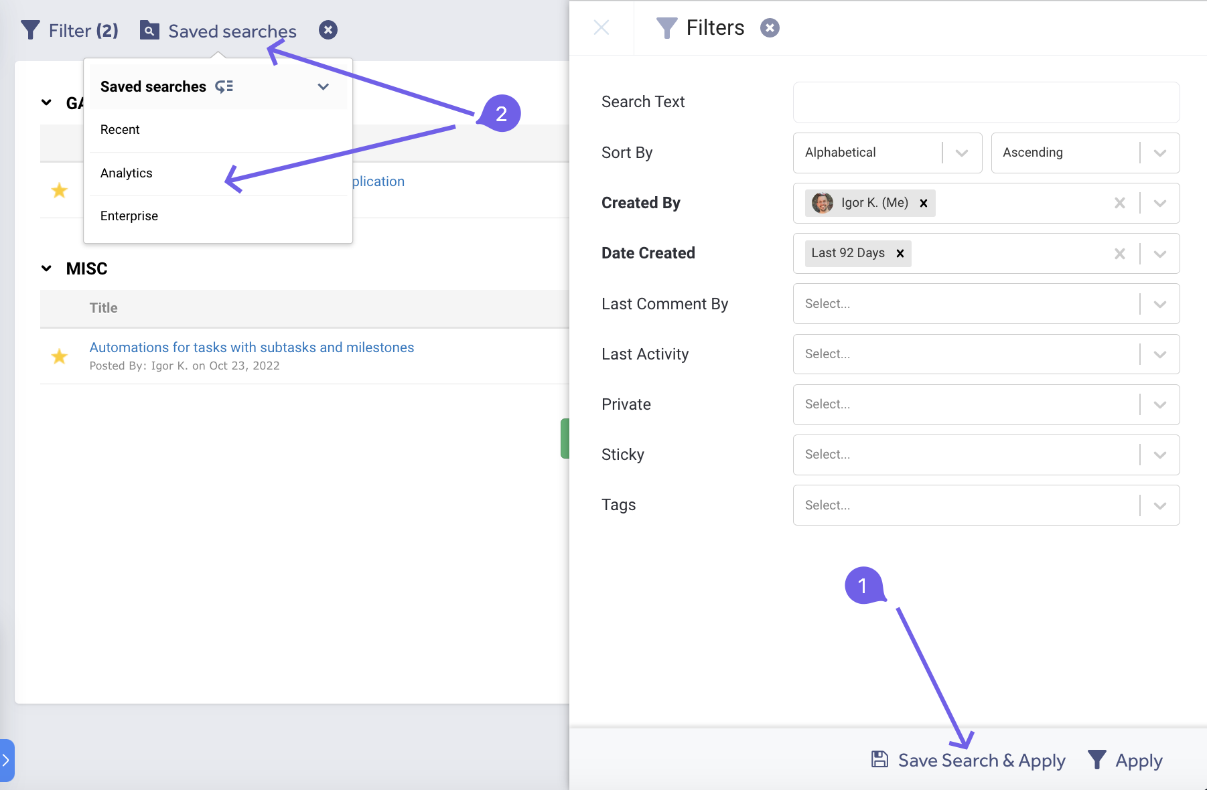Choose Recent in saved searches list
Screen dimensions: 1207x790
pyautogui.click(x=120, y=130)
